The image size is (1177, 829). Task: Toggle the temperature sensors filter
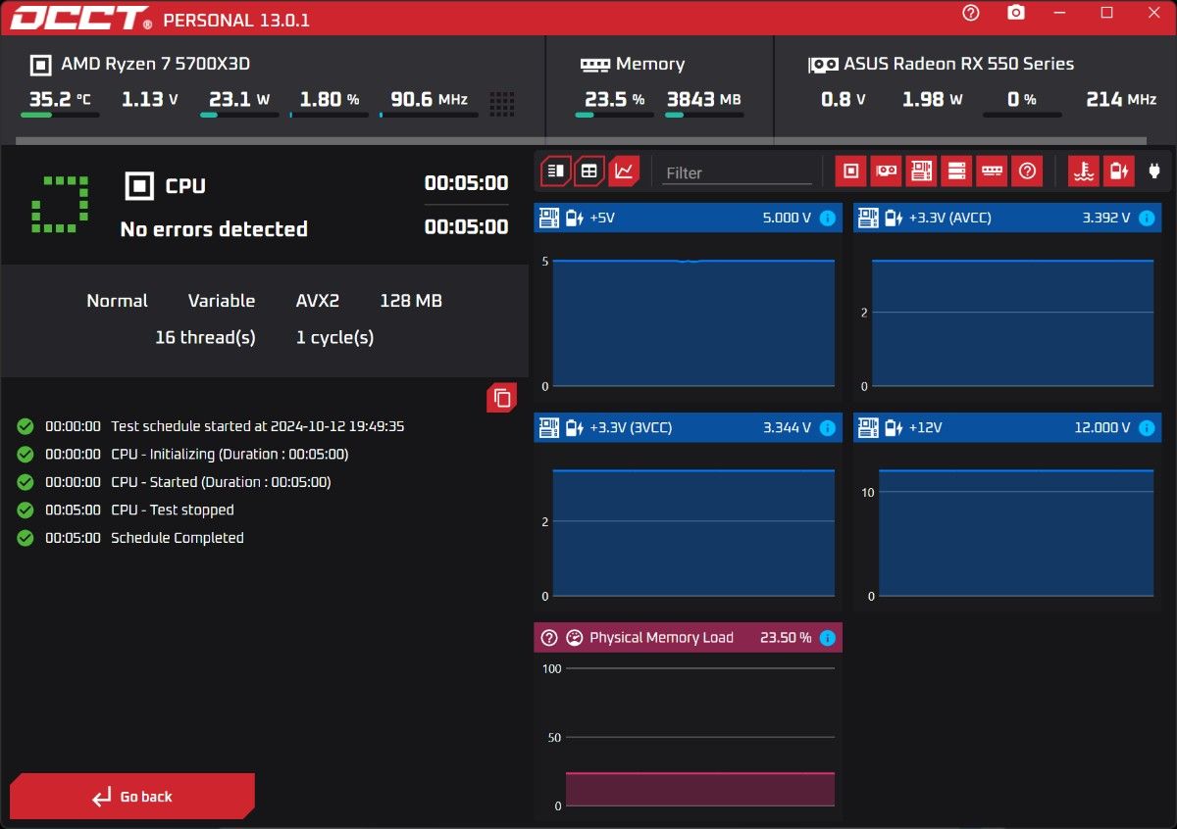[x=1084, y=171]
